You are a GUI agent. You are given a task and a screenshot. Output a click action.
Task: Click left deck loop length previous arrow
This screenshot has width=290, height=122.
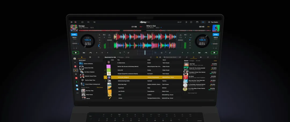[x=97, y=53]
